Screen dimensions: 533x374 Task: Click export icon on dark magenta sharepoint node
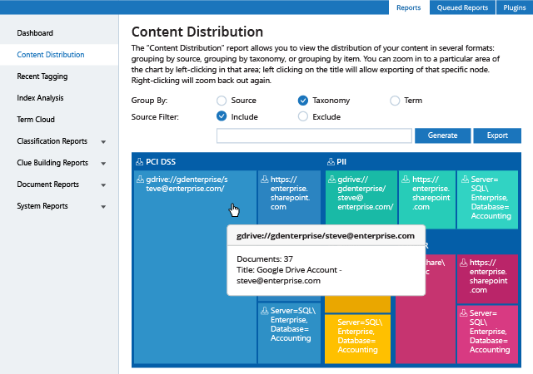pos(464,263)
